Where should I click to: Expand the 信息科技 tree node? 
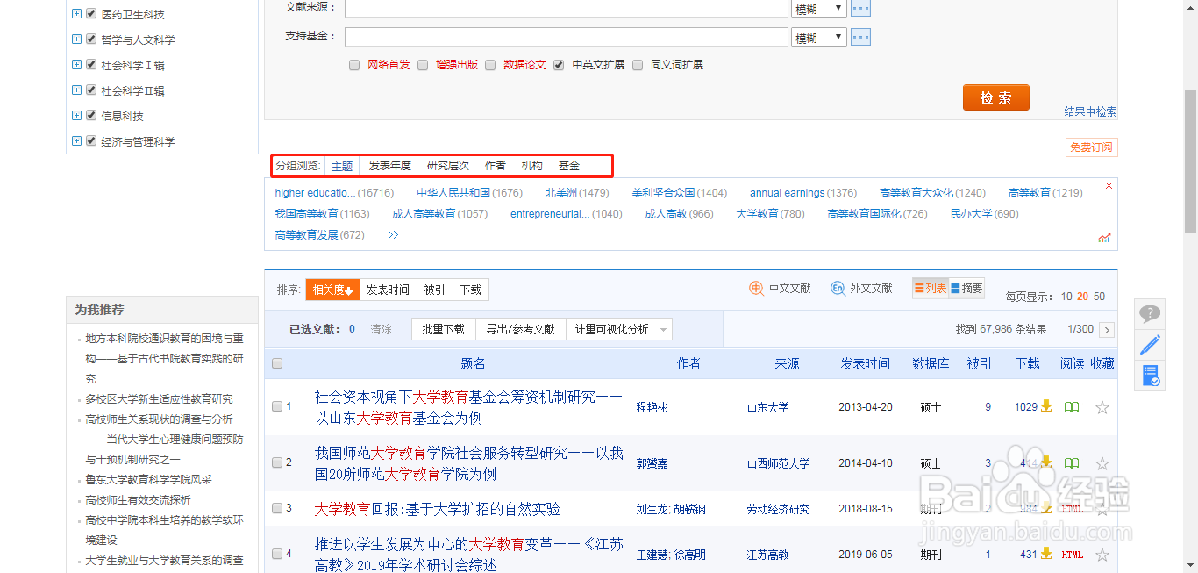point(77,115)
